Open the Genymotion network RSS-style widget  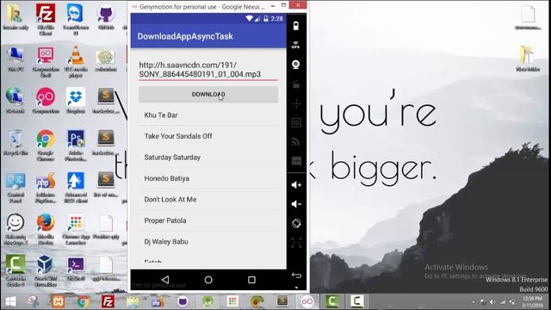coord(296,141)
